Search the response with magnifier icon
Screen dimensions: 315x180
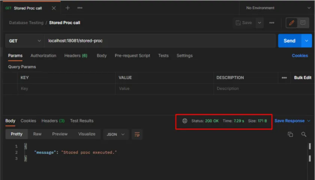tap(304, 134)
